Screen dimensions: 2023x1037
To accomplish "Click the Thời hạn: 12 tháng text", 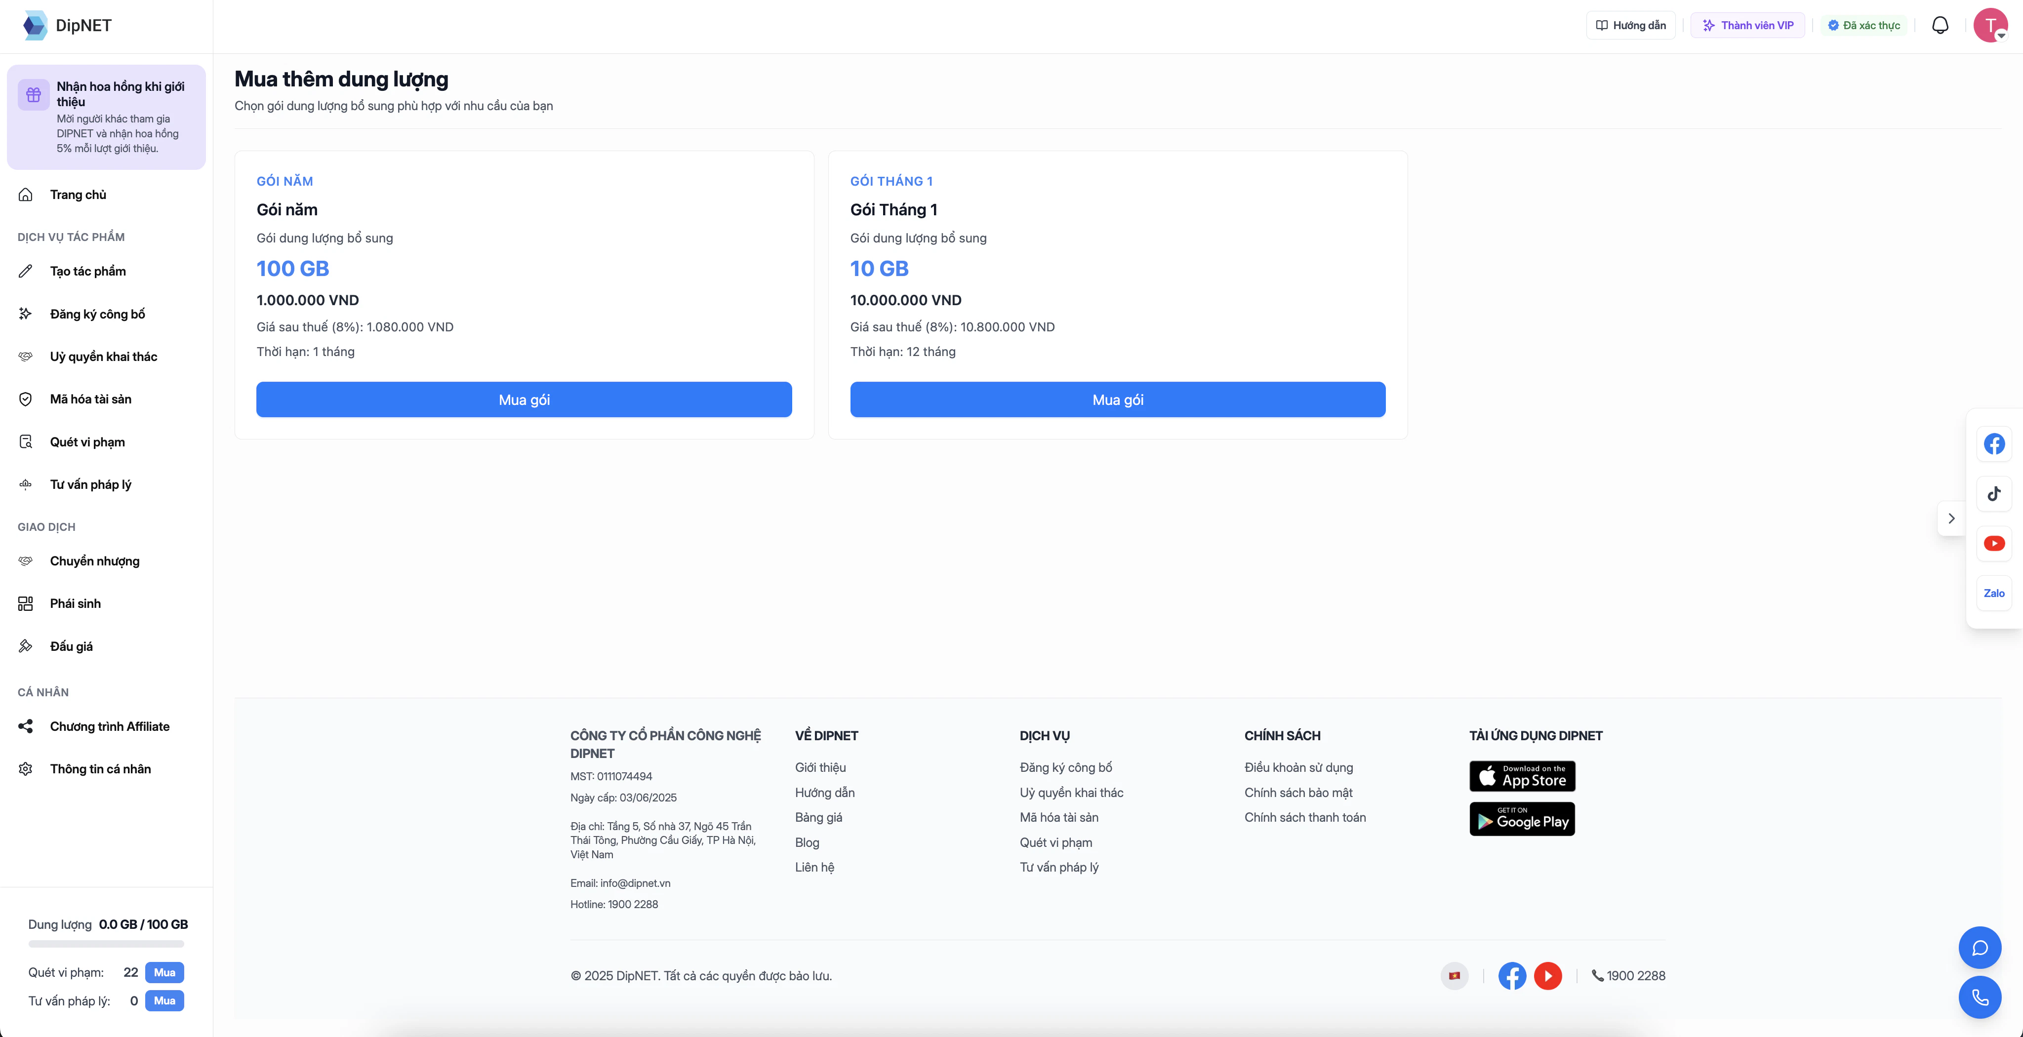I will coord(903,352).
